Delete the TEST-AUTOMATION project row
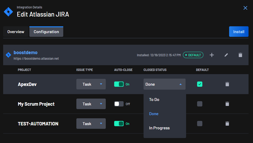Image resolution: width=253 pixels, height=143 pixels. (x=227, y=124)
